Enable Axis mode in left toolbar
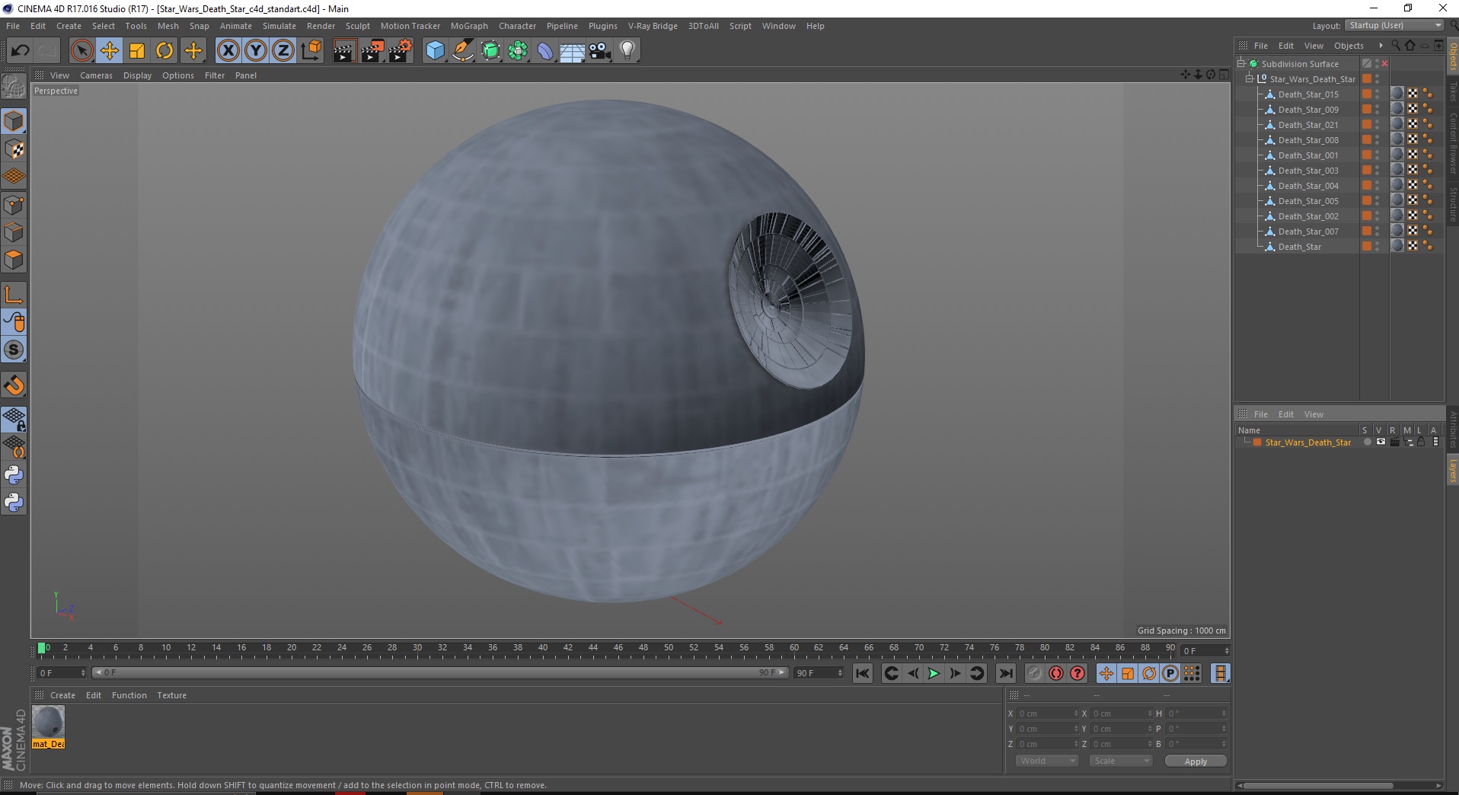The height and width of the screenshot is (795, 1459). click(14, 295)
